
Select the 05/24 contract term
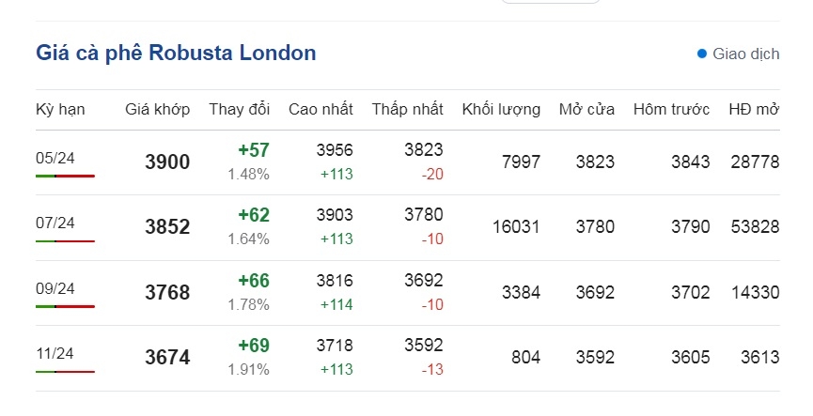[55, 158]
